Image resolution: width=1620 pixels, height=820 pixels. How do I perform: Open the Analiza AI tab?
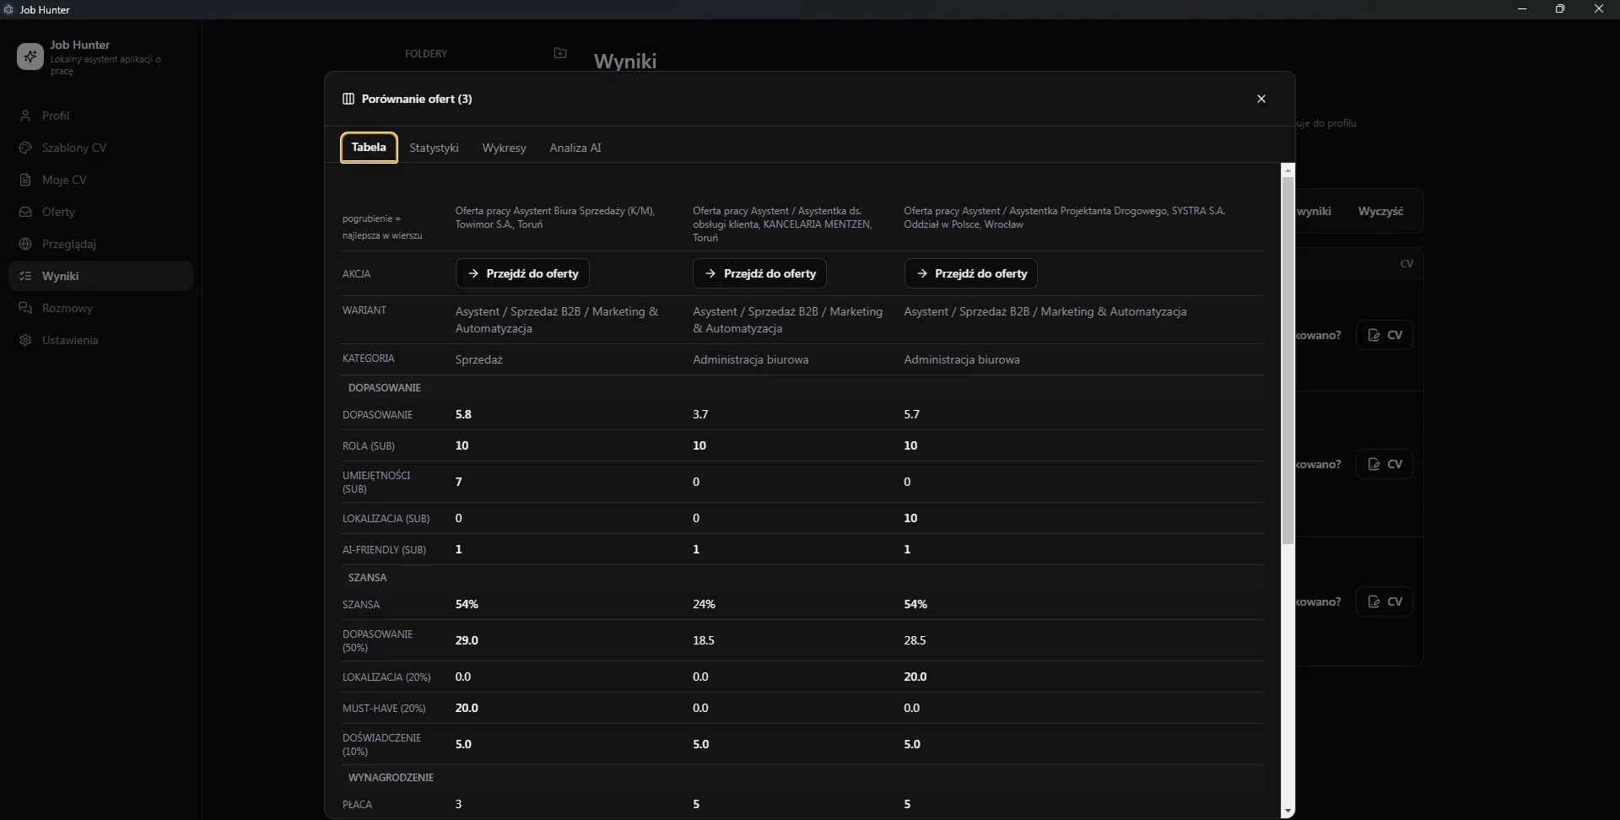pos(575,148)
